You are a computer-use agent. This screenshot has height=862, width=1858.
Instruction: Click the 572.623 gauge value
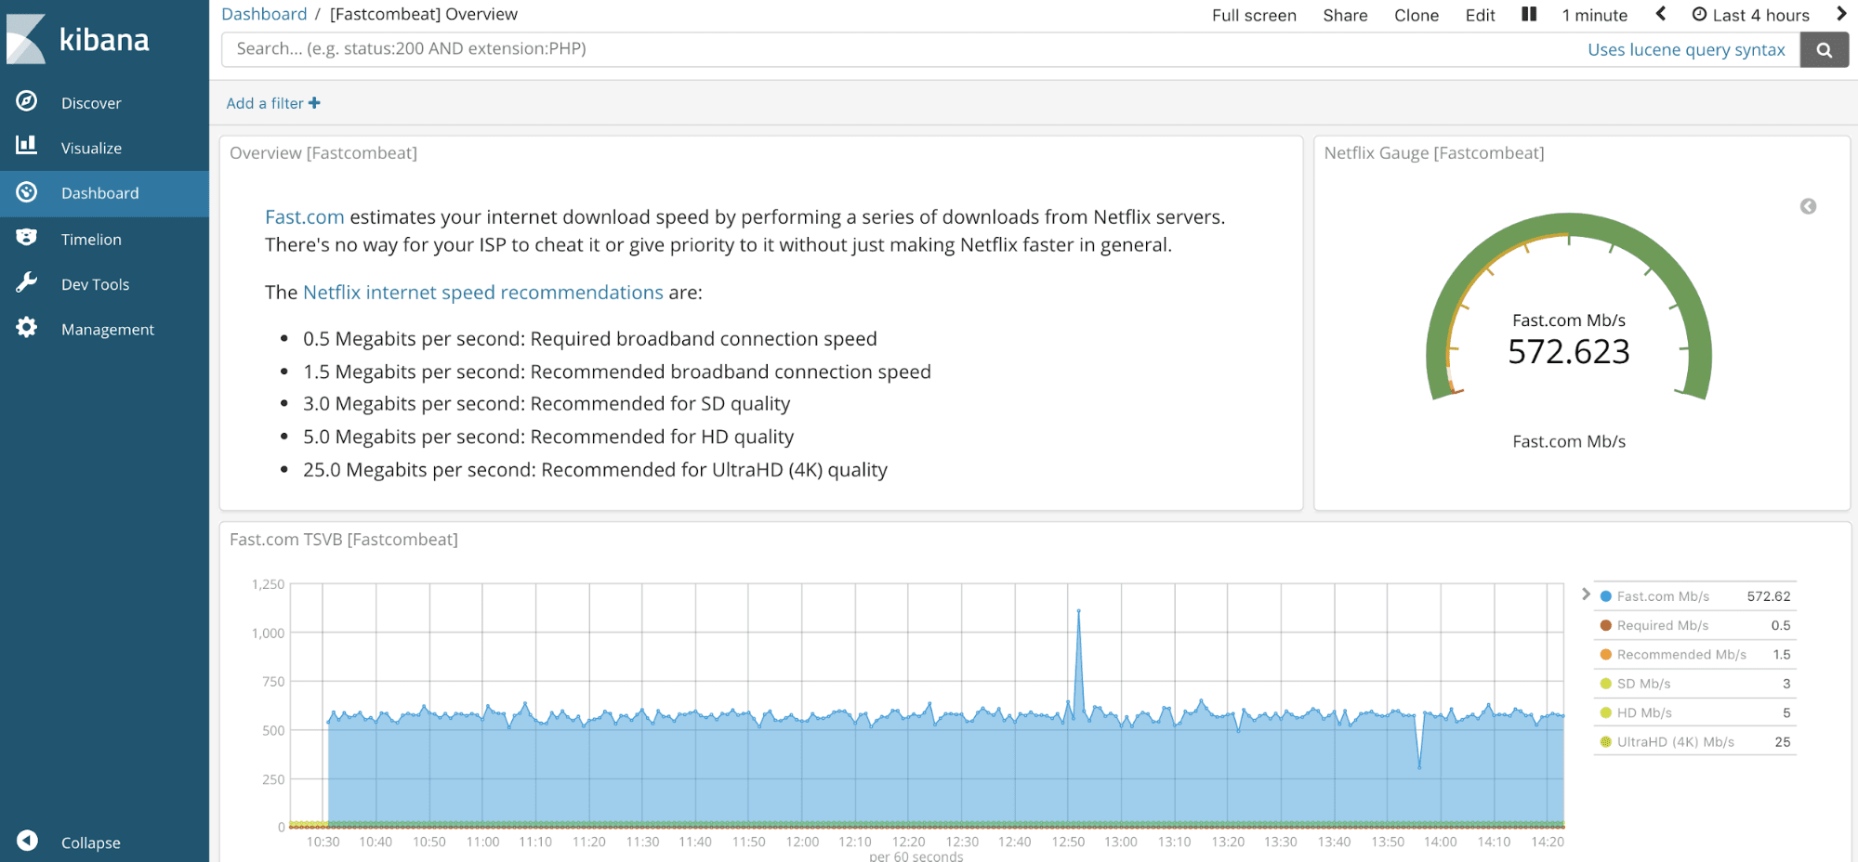(1569, 352)
